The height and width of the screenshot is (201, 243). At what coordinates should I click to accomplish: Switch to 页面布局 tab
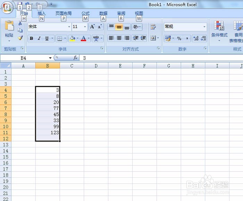click(x=64, y=13)
